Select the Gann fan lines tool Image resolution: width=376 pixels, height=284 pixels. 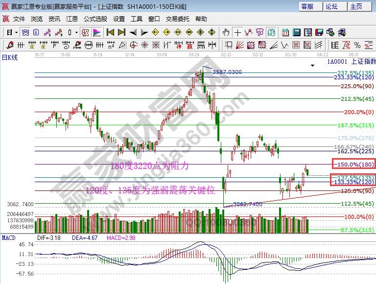point(238,45)
